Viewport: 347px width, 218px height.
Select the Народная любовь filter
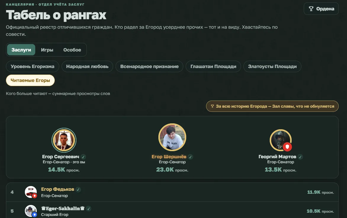point(87,66)
